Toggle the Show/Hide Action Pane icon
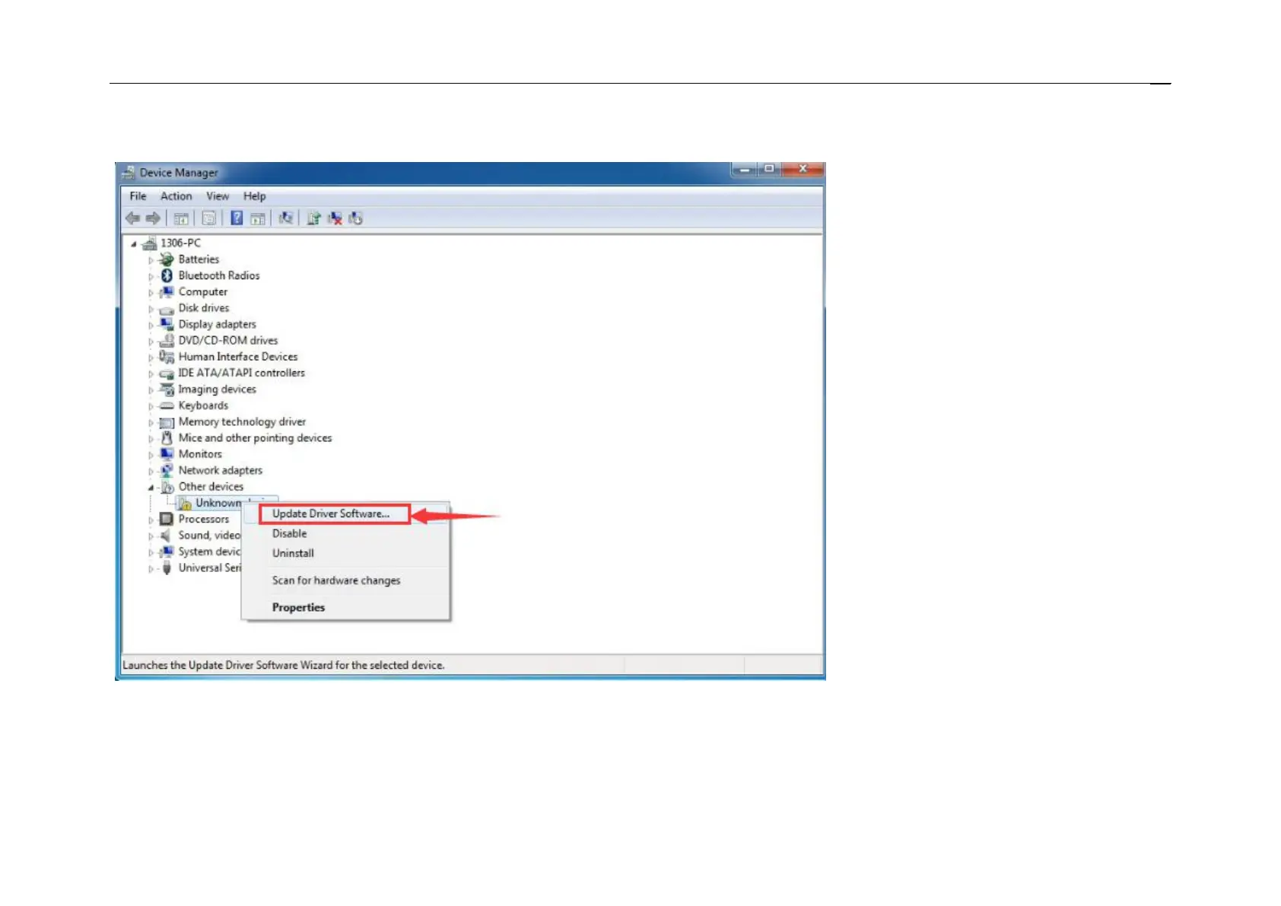Viewport: 1281px width, 906px height. pyautogui.click(x=258, y=219)
